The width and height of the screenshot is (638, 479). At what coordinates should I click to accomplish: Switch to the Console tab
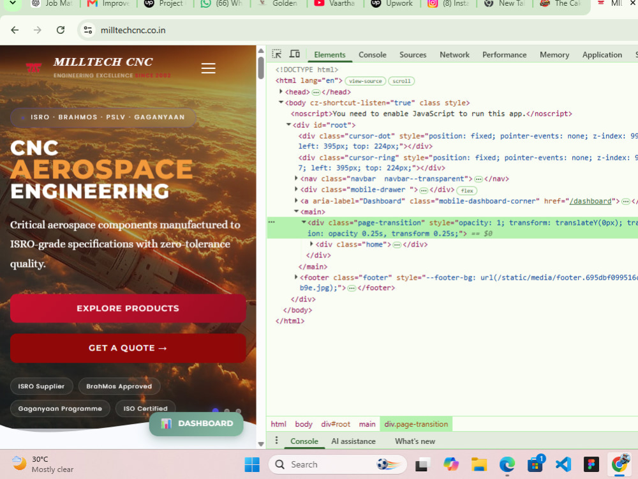point(373,54)
